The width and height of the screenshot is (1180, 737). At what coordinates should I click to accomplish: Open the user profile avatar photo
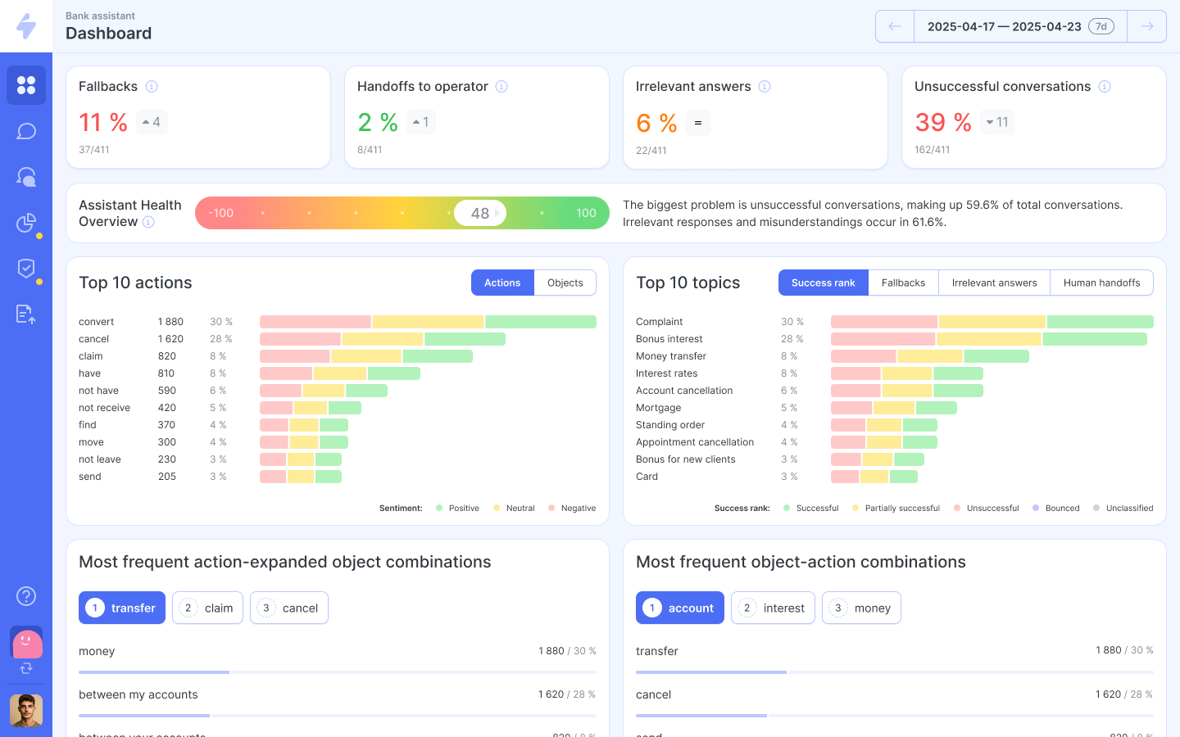pyautogui.click(x=26, y=711)
